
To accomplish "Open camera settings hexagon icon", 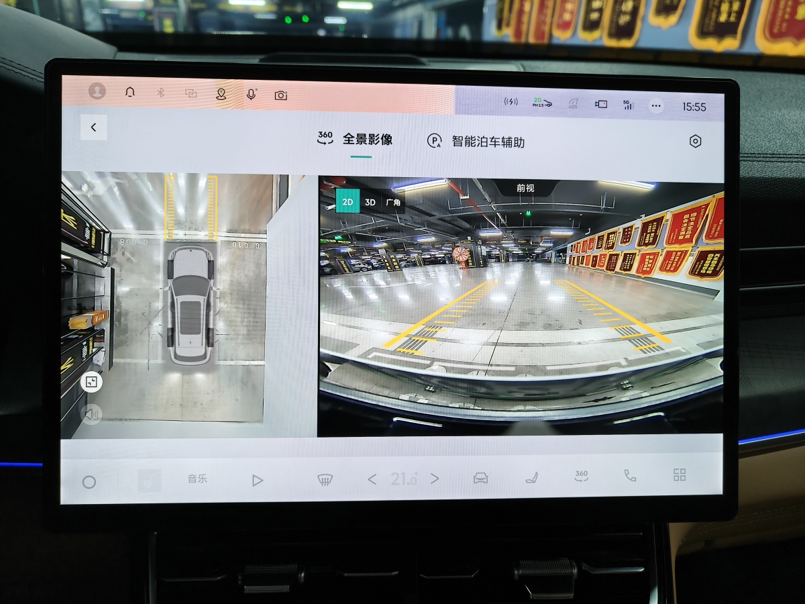I will [x=696, y=141].
